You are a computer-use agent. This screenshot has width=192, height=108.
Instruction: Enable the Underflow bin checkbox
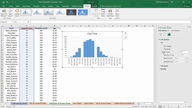point(162,61)
